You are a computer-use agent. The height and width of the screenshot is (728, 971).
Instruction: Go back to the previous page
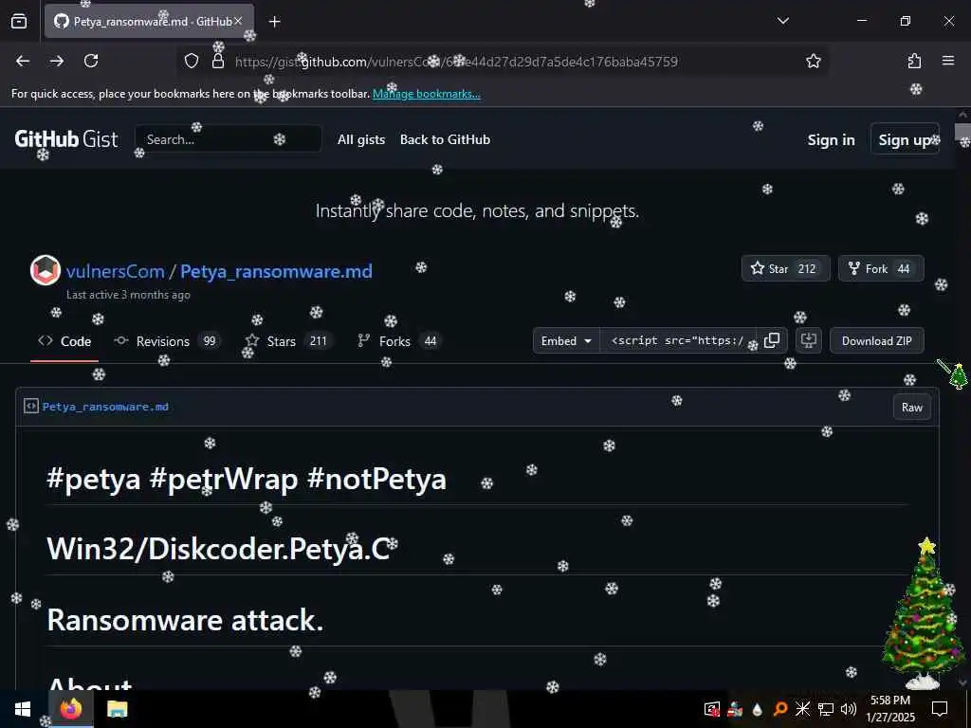[x=23, y=61]
